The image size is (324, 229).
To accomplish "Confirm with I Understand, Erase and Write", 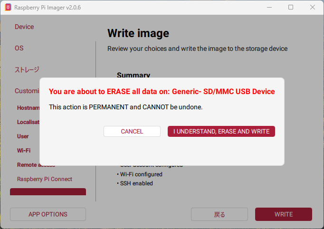I will 221,132.
